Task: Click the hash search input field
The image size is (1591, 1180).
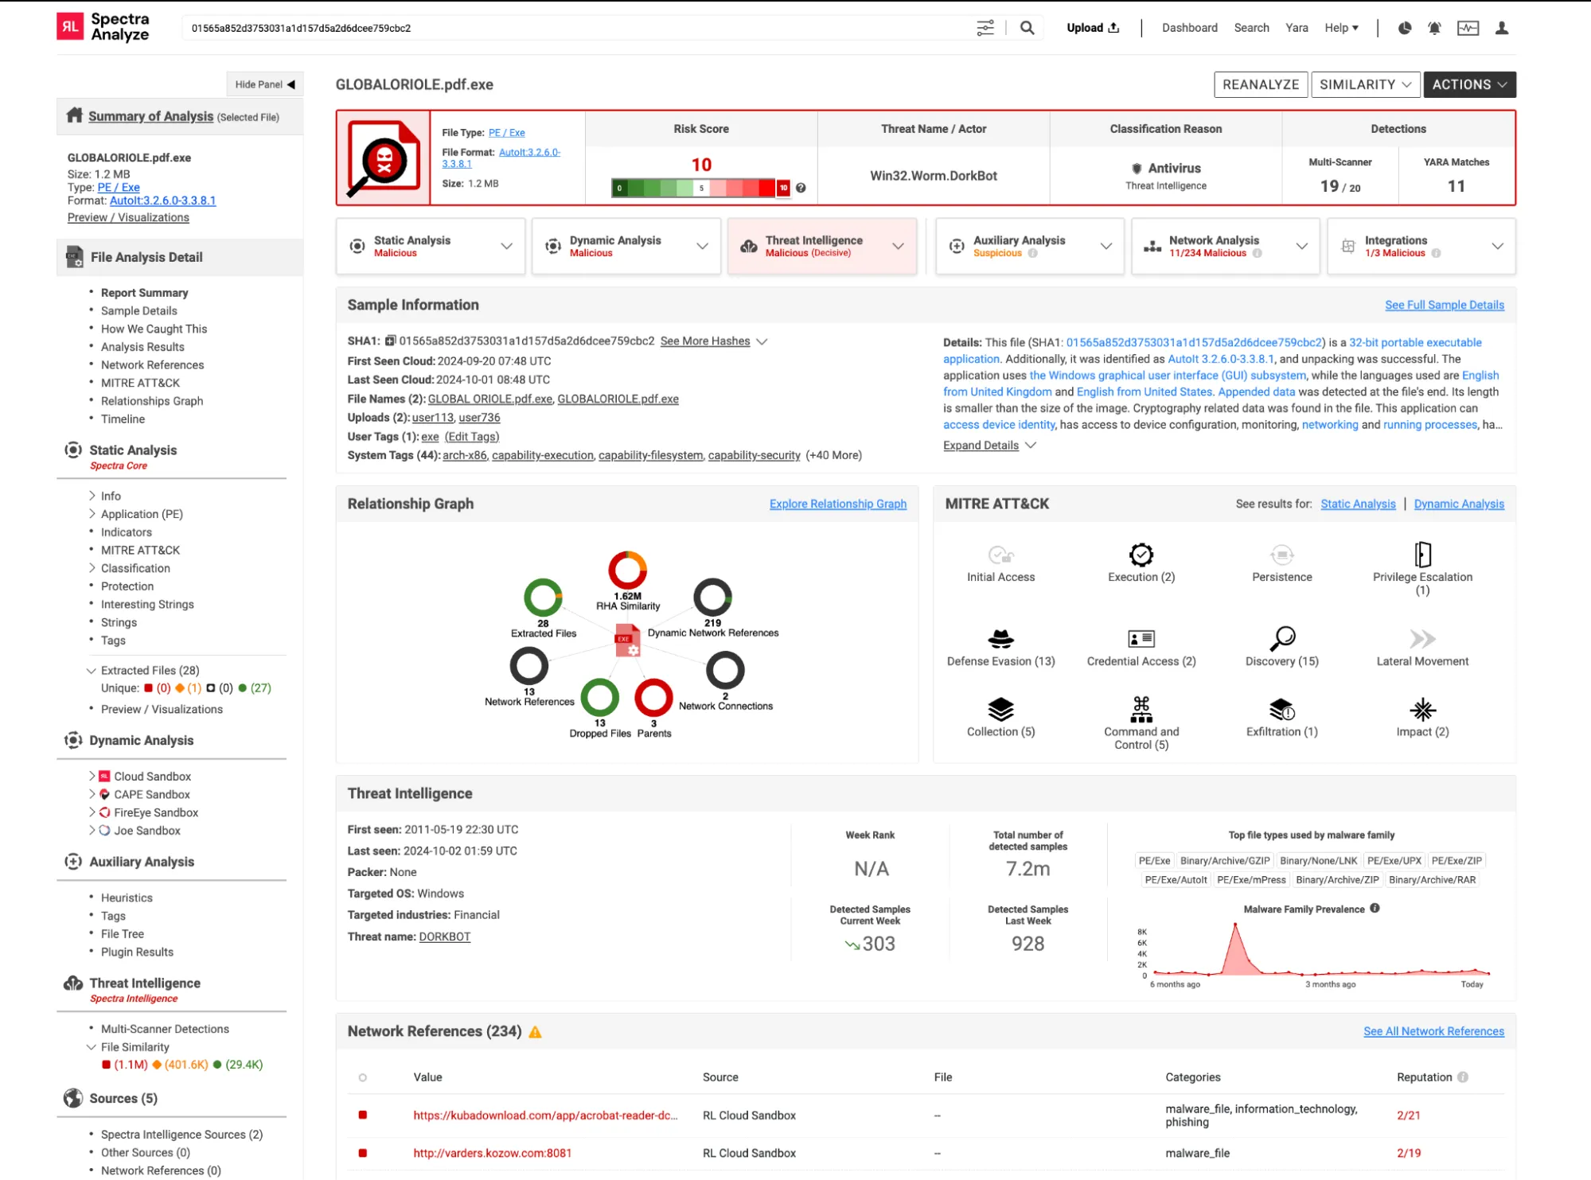Action: [x=577, y=28]
